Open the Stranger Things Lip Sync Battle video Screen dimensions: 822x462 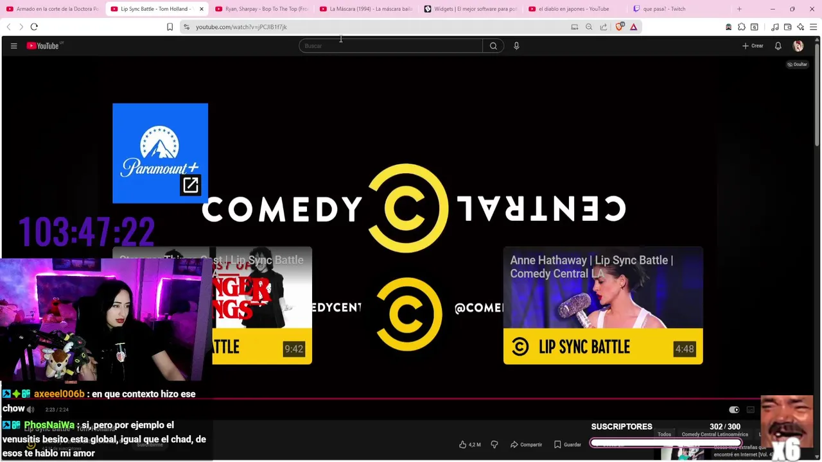(x=262, y=305)
